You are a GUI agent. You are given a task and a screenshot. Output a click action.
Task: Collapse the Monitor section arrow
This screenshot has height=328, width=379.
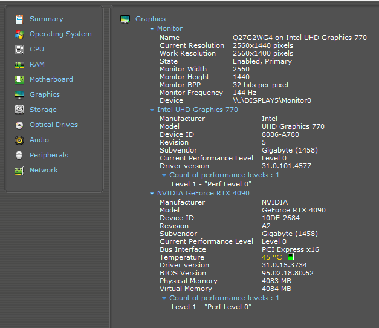point(152,29)
